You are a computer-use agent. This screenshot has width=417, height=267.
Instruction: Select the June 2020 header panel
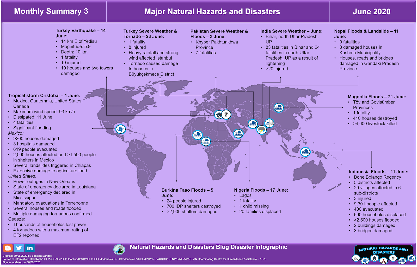pyautogui.click(x=371, y=11)
